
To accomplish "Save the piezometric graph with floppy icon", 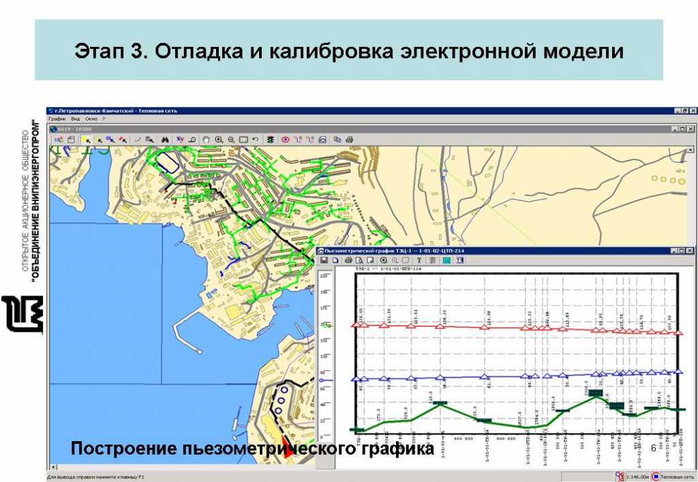I will coord(324,260).
